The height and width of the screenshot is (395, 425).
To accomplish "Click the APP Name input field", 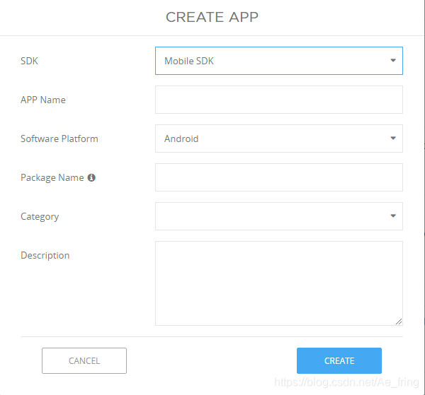I will coord(279,100).
